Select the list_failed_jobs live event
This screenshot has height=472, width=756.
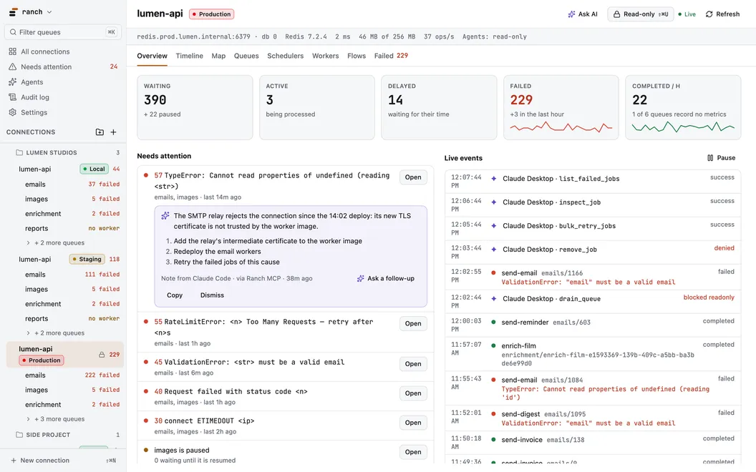593,182
